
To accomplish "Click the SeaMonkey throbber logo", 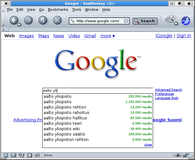I will (186, 21).
